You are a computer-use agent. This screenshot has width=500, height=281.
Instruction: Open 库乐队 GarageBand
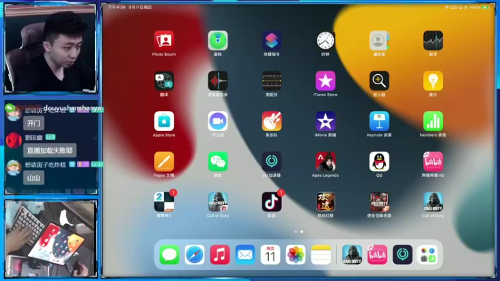point(271,121)
